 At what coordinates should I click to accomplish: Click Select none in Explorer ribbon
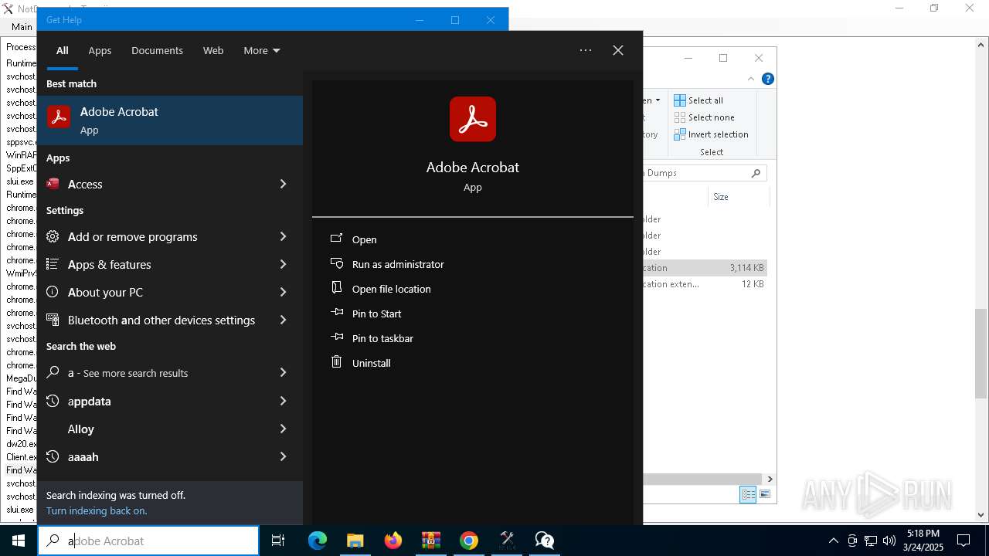pos(704,117)
